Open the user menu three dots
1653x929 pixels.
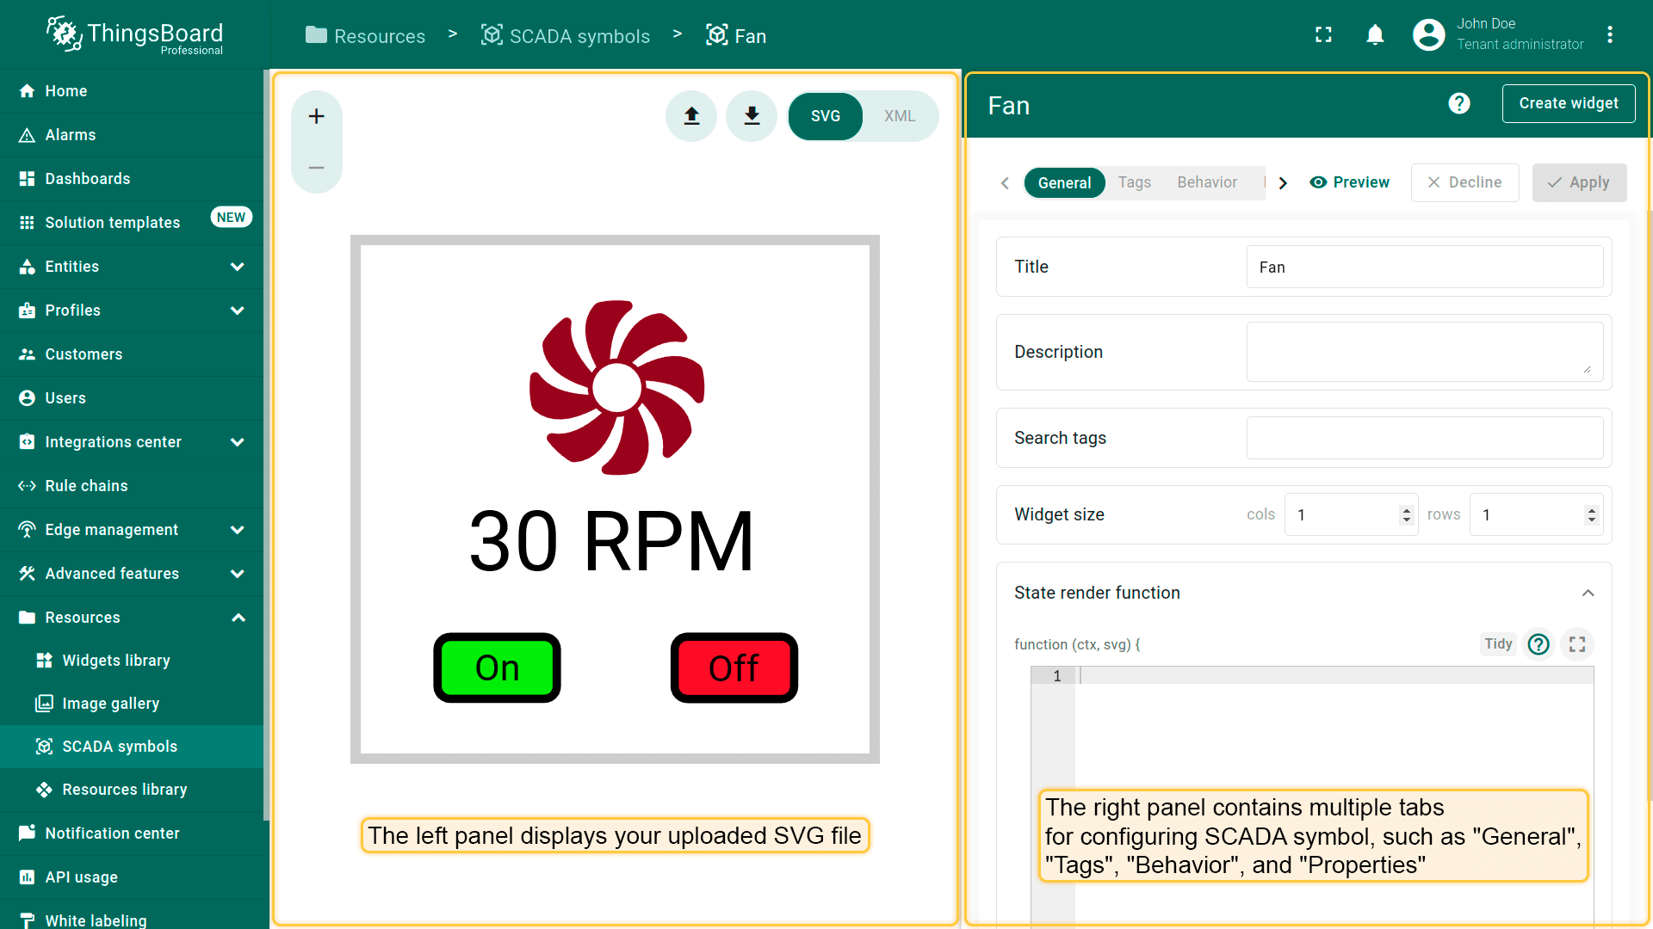pyautogui.click(x=1609, y=34)
